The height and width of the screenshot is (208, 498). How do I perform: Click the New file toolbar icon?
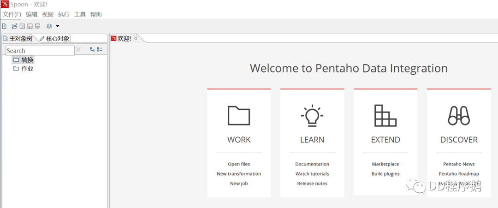(x=4, y=26)
